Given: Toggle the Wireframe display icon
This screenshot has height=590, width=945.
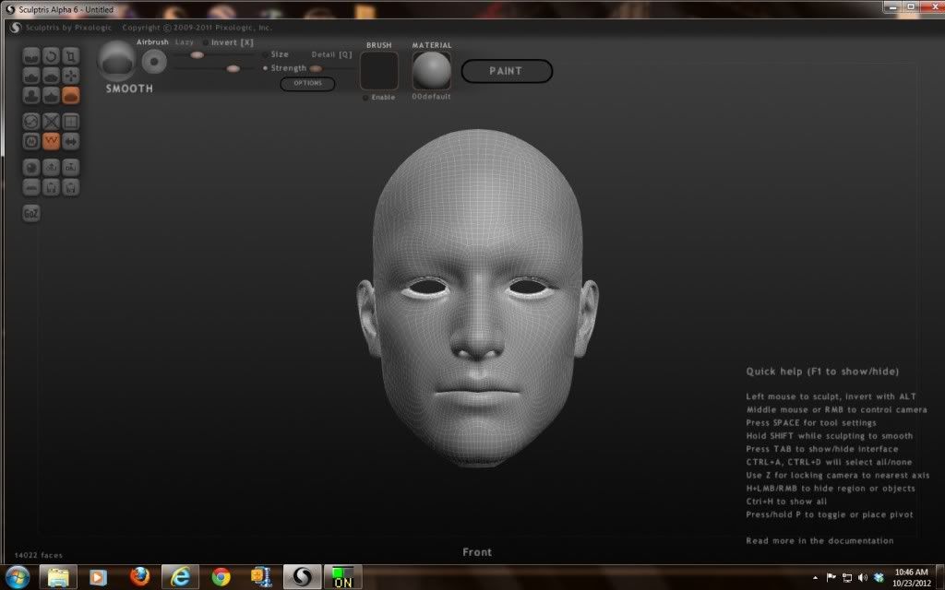Looking at the screenshot, I should coord(52,141).
